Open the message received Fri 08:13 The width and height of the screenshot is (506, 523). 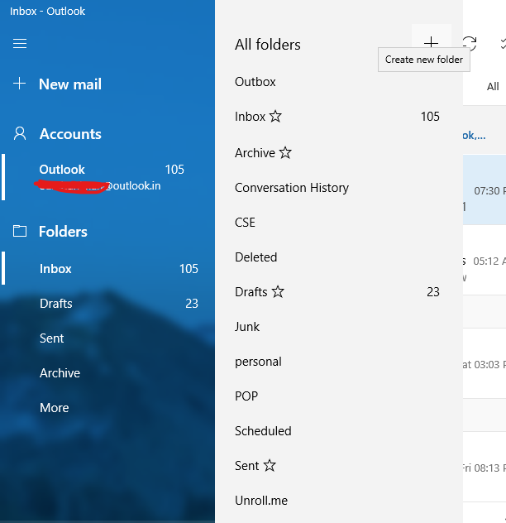485,467
